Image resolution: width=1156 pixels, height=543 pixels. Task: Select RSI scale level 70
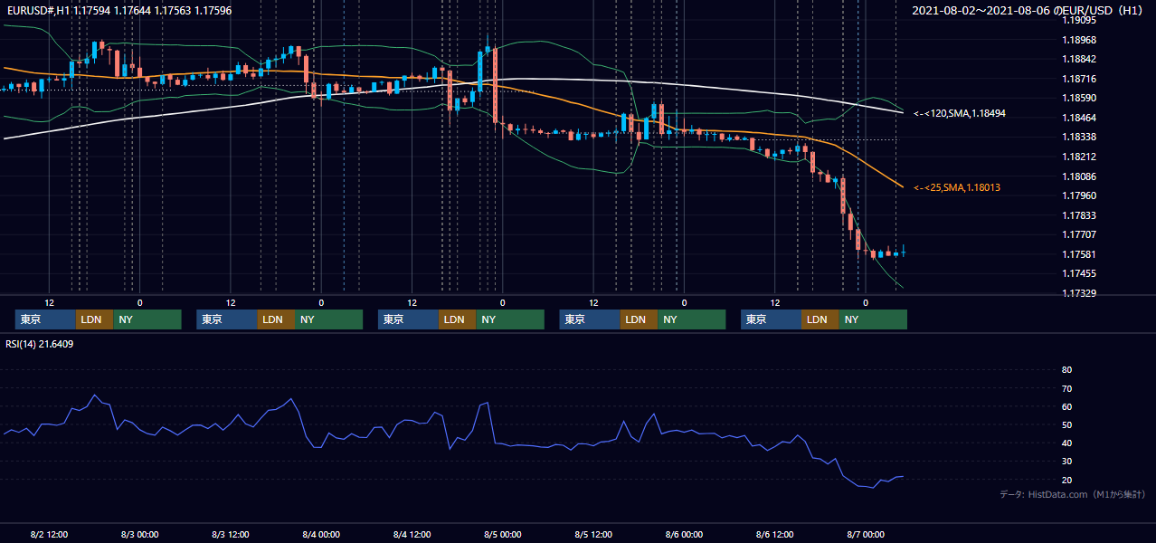coord(1066,388)
